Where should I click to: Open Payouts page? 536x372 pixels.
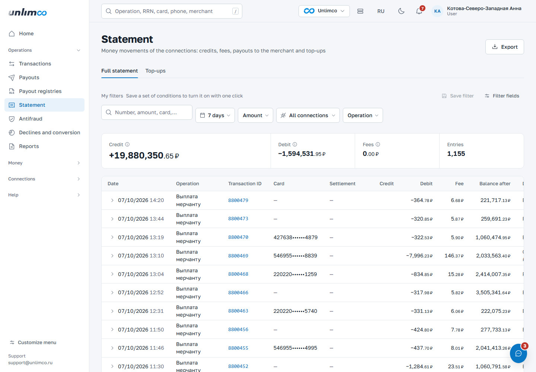(44, 77)
